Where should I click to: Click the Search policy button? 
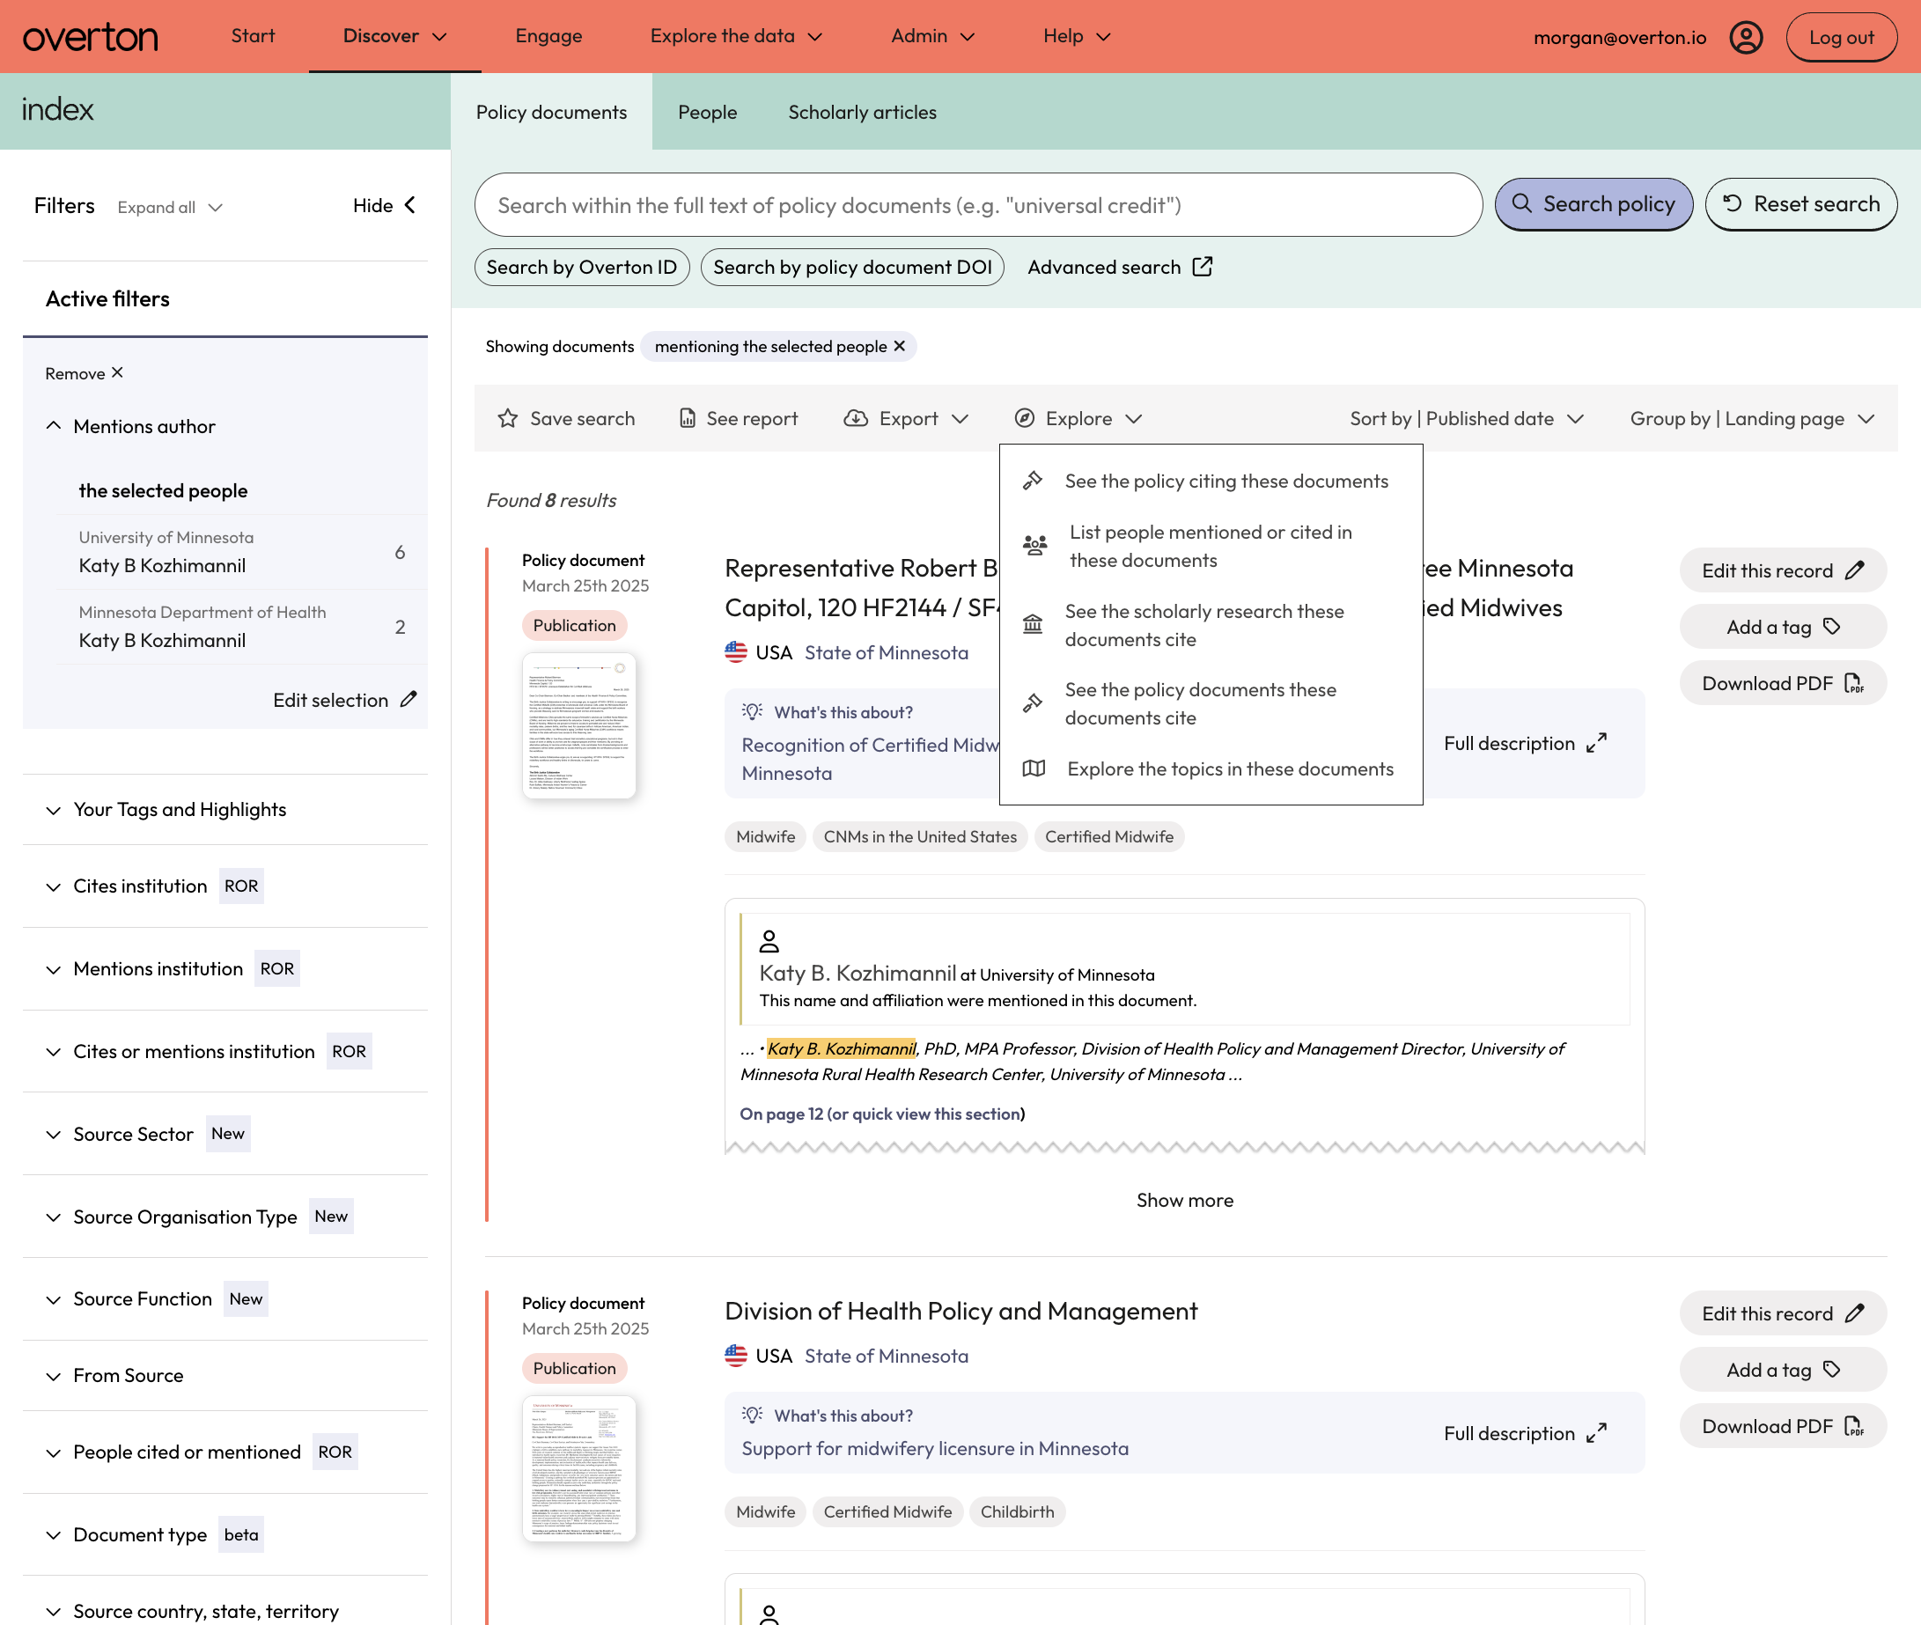click(1593, 203)
